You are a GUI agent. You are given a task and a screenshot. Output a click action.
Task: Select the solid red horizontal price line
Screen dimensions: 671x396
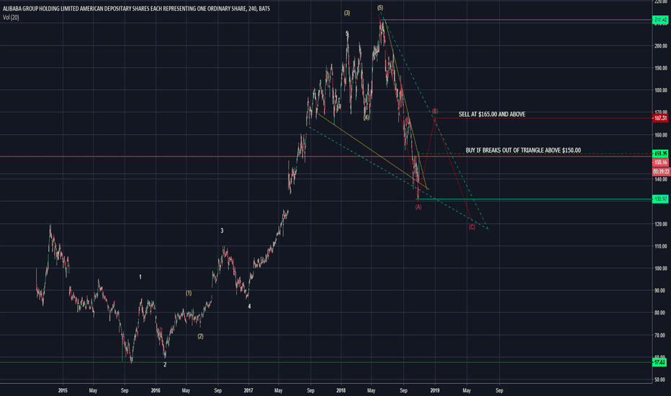[325, 156]
